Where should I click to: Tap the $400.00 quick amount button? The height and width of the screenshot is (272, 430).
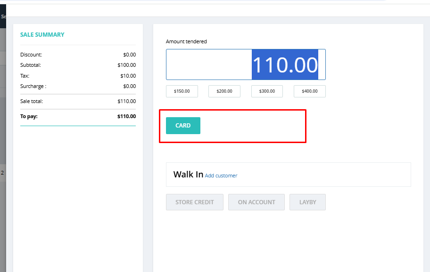(x=309, y=91)
